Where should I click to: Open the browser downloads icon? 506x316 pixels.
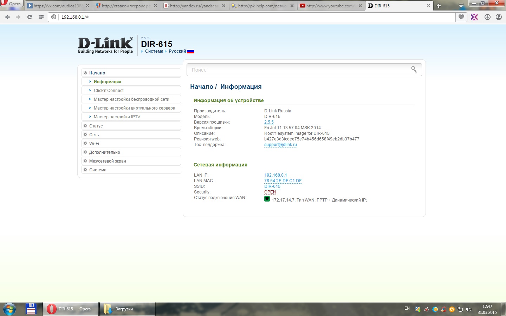click(487, 17)
